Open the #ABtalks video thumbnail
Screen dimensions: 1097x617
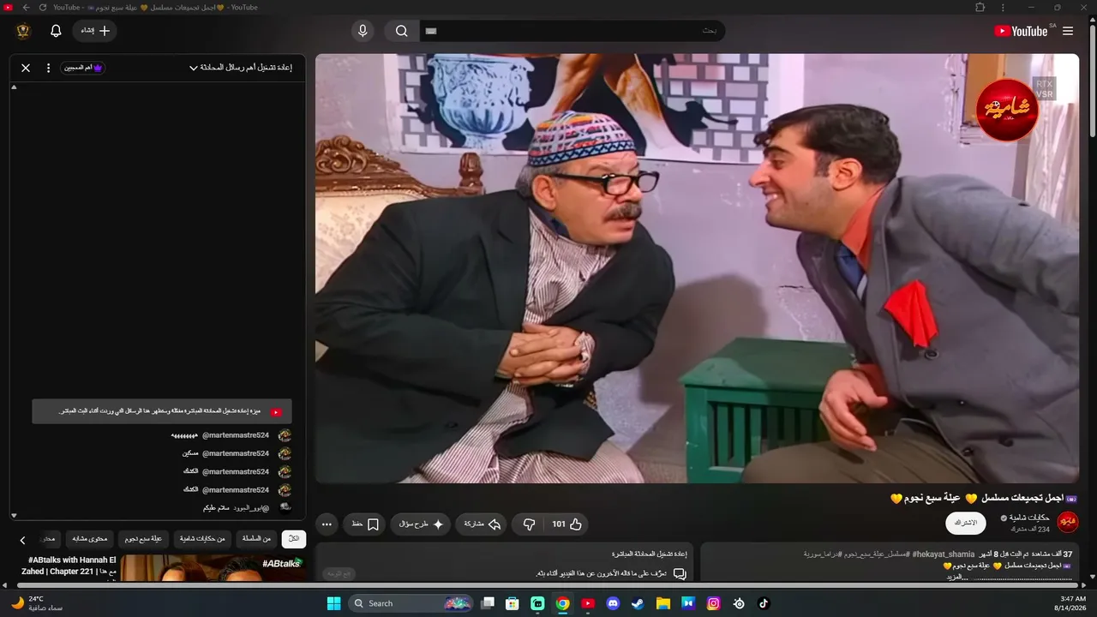(x=213, y=568)
